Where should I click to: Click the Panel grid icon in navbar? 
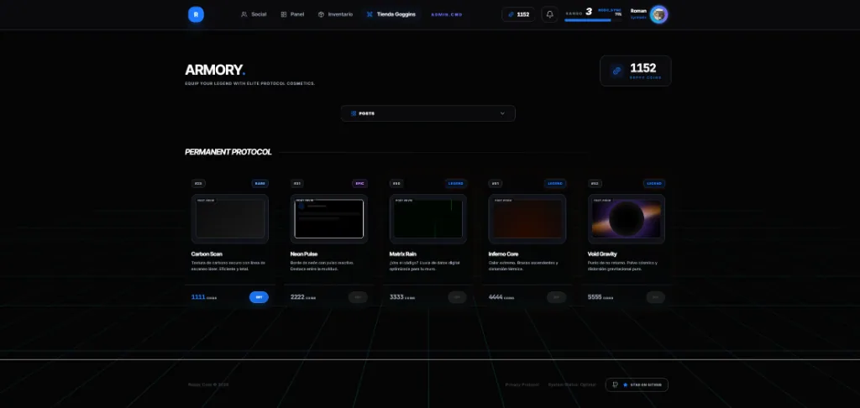pyautogui.click(x=284, y=14)
